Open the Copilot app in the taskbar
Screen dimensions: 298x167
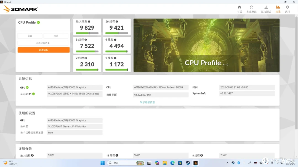tap(157, 163)
